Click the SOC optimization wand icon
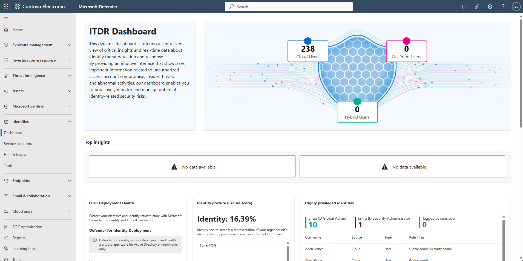 coord(6,227)
